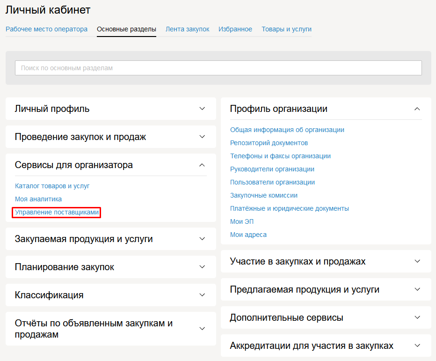Expand Дополнительные сервисы section

click(x=417, y=317)
